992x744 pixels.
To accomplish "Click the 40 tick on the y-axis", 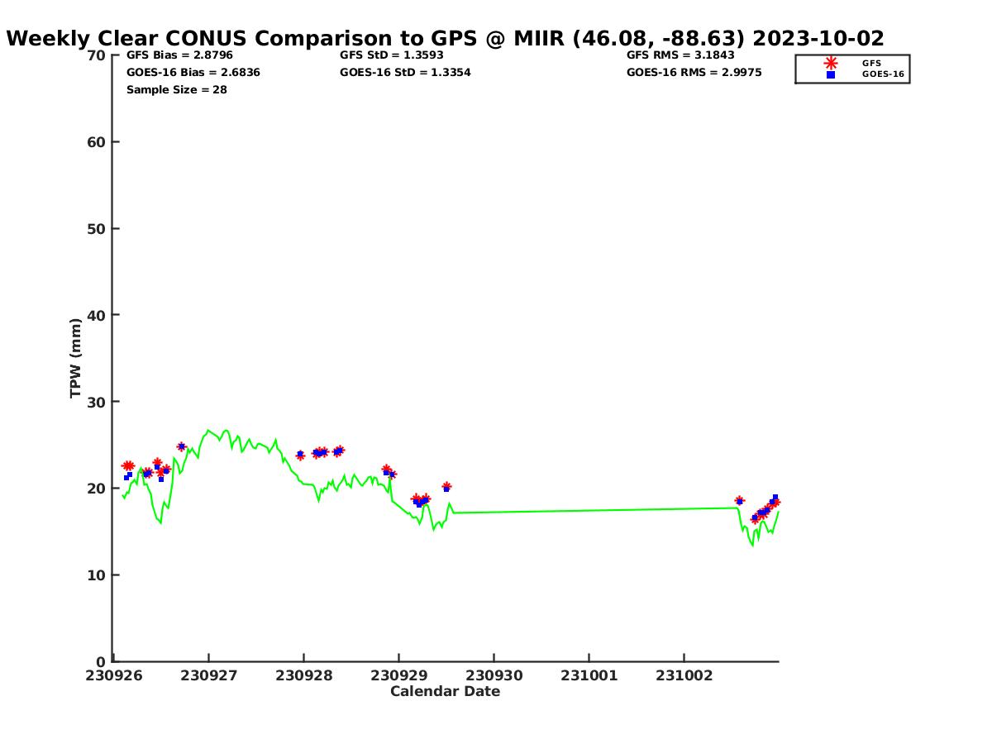I will click(97, 315).
